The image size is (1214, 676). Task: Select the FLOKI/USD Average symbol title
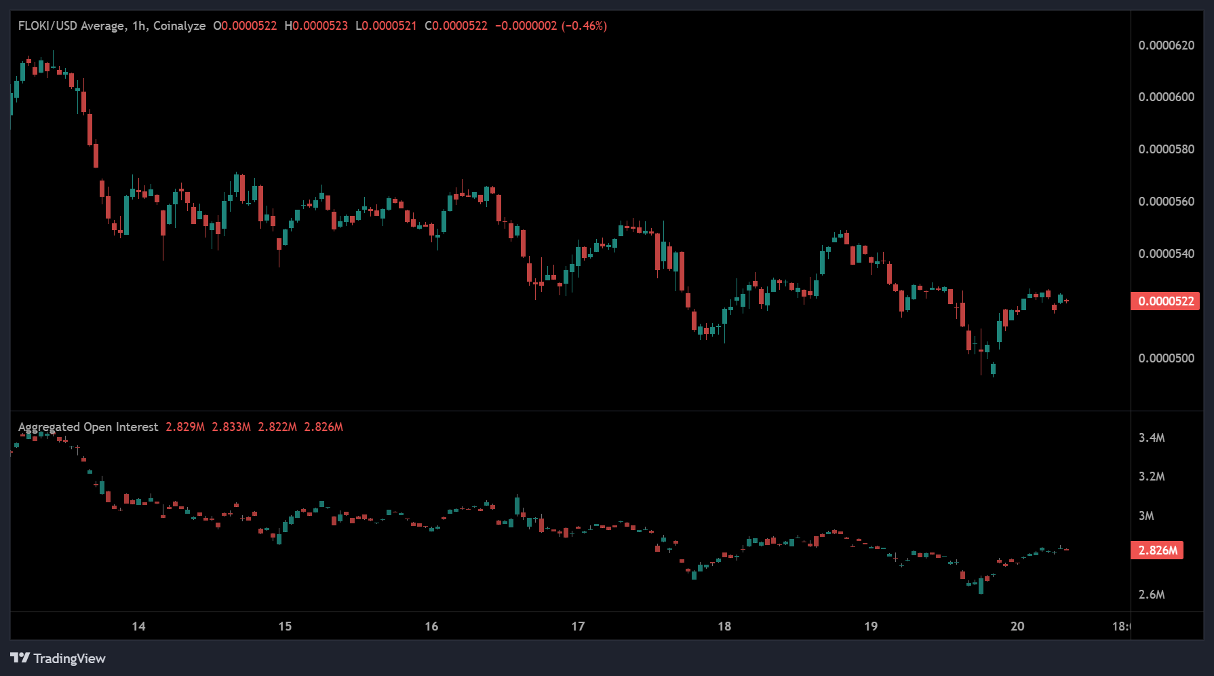71,26
